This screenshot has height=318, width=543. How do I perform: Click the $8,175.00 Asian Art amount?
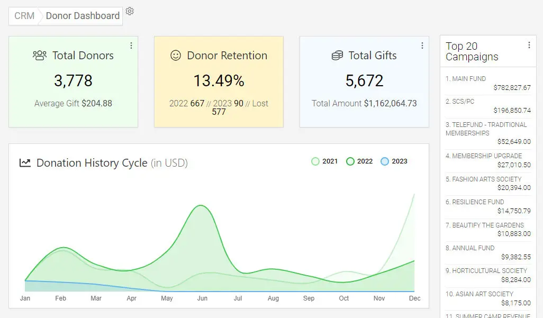click(516, 303)
